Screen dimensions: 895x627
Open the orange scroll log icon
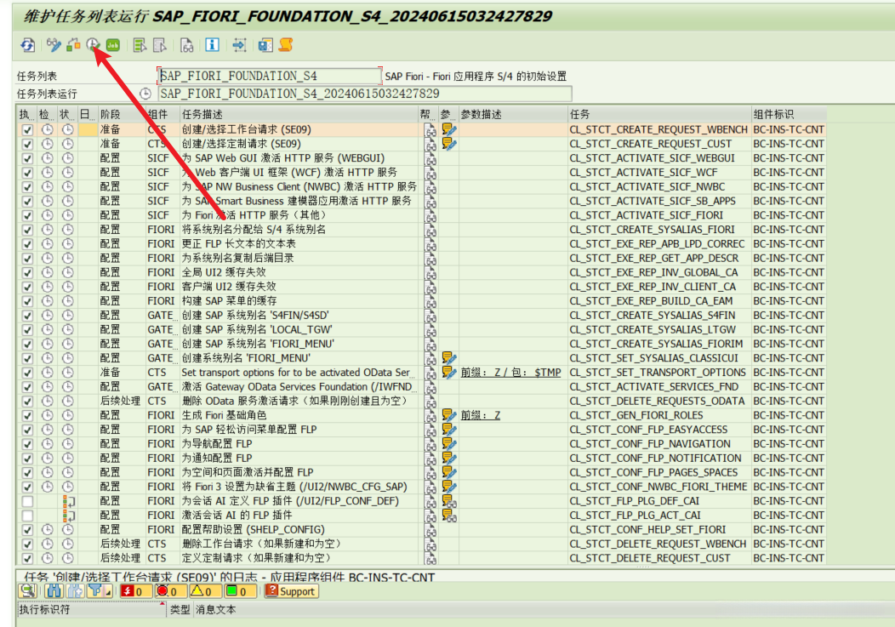pos(286,44)
